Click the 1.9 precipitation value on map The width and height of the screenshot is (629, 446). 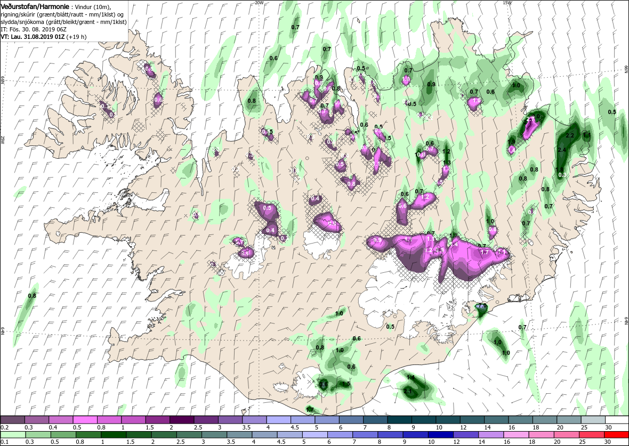click(x=512, y=142)
